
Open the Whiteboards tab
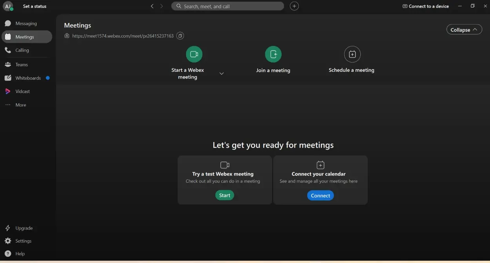[27, 78]
